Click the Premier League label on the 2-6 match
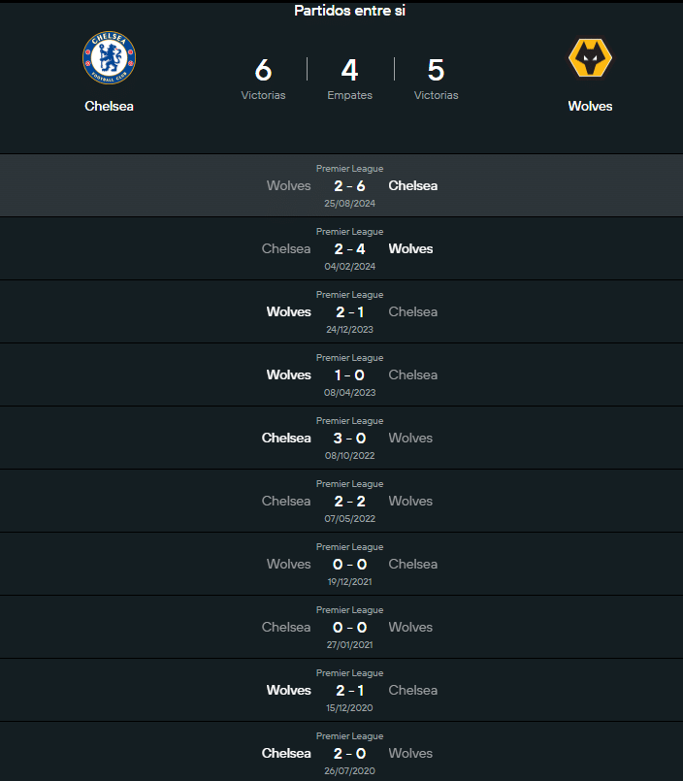This screenshot has height=781, width=683. tap(349, 168)
